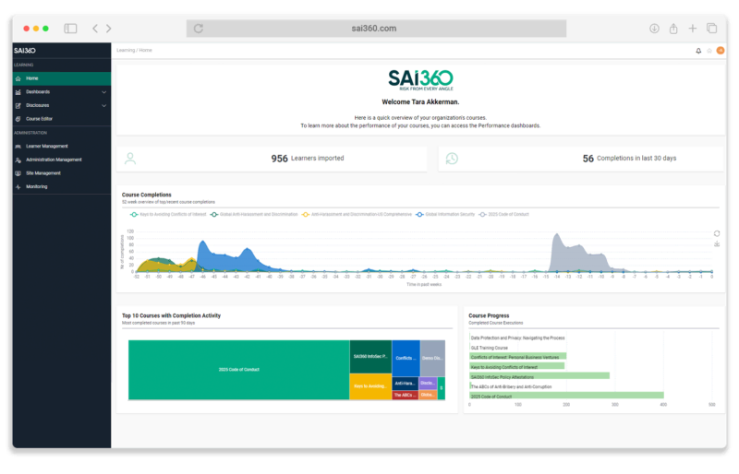The image size is (739, 474).
Task: Expand the Dashboards sidebar chevron
Action: pos(103,92)
